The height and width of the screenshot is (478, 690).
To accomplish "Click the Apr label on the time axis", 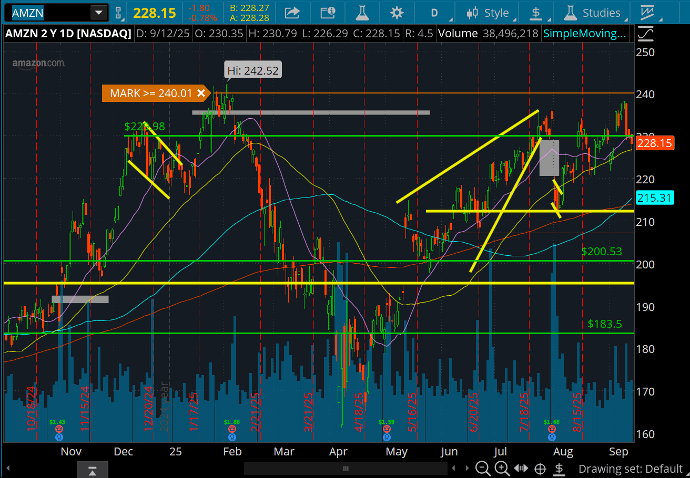I will pyautogui.click(x=338, y=451).
